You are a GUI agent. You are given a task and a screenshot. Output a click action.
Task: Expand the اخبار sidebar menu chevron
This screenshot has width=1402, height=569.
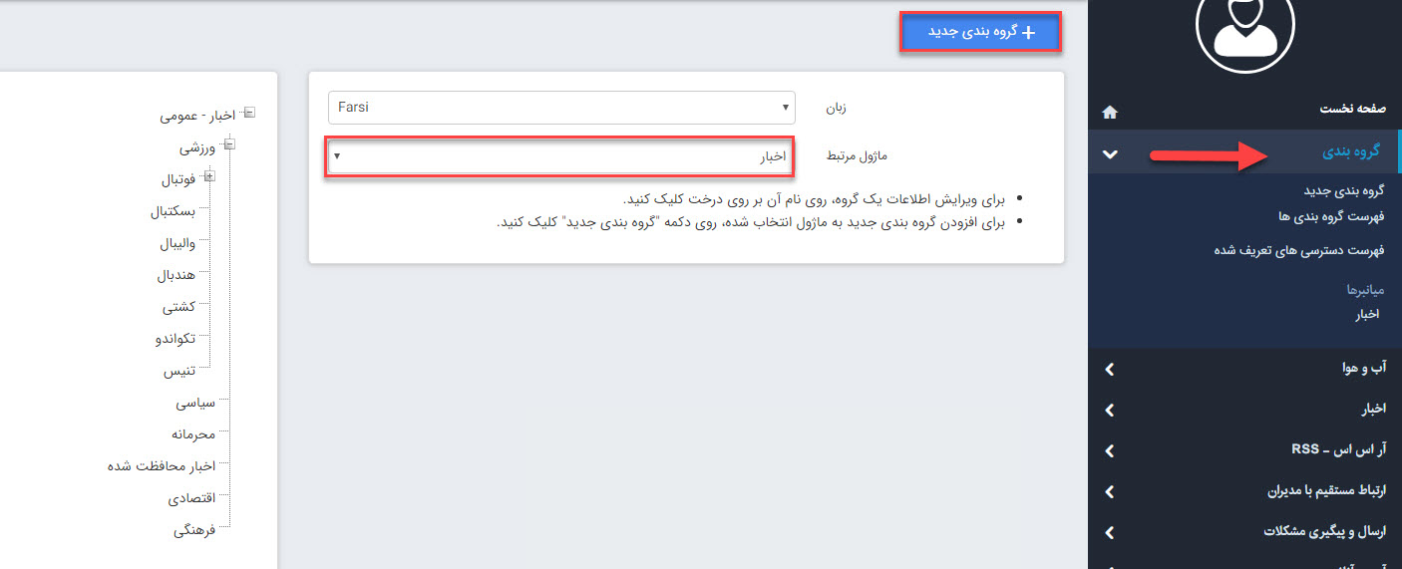pyautogui.click(x=1110, y=410)
